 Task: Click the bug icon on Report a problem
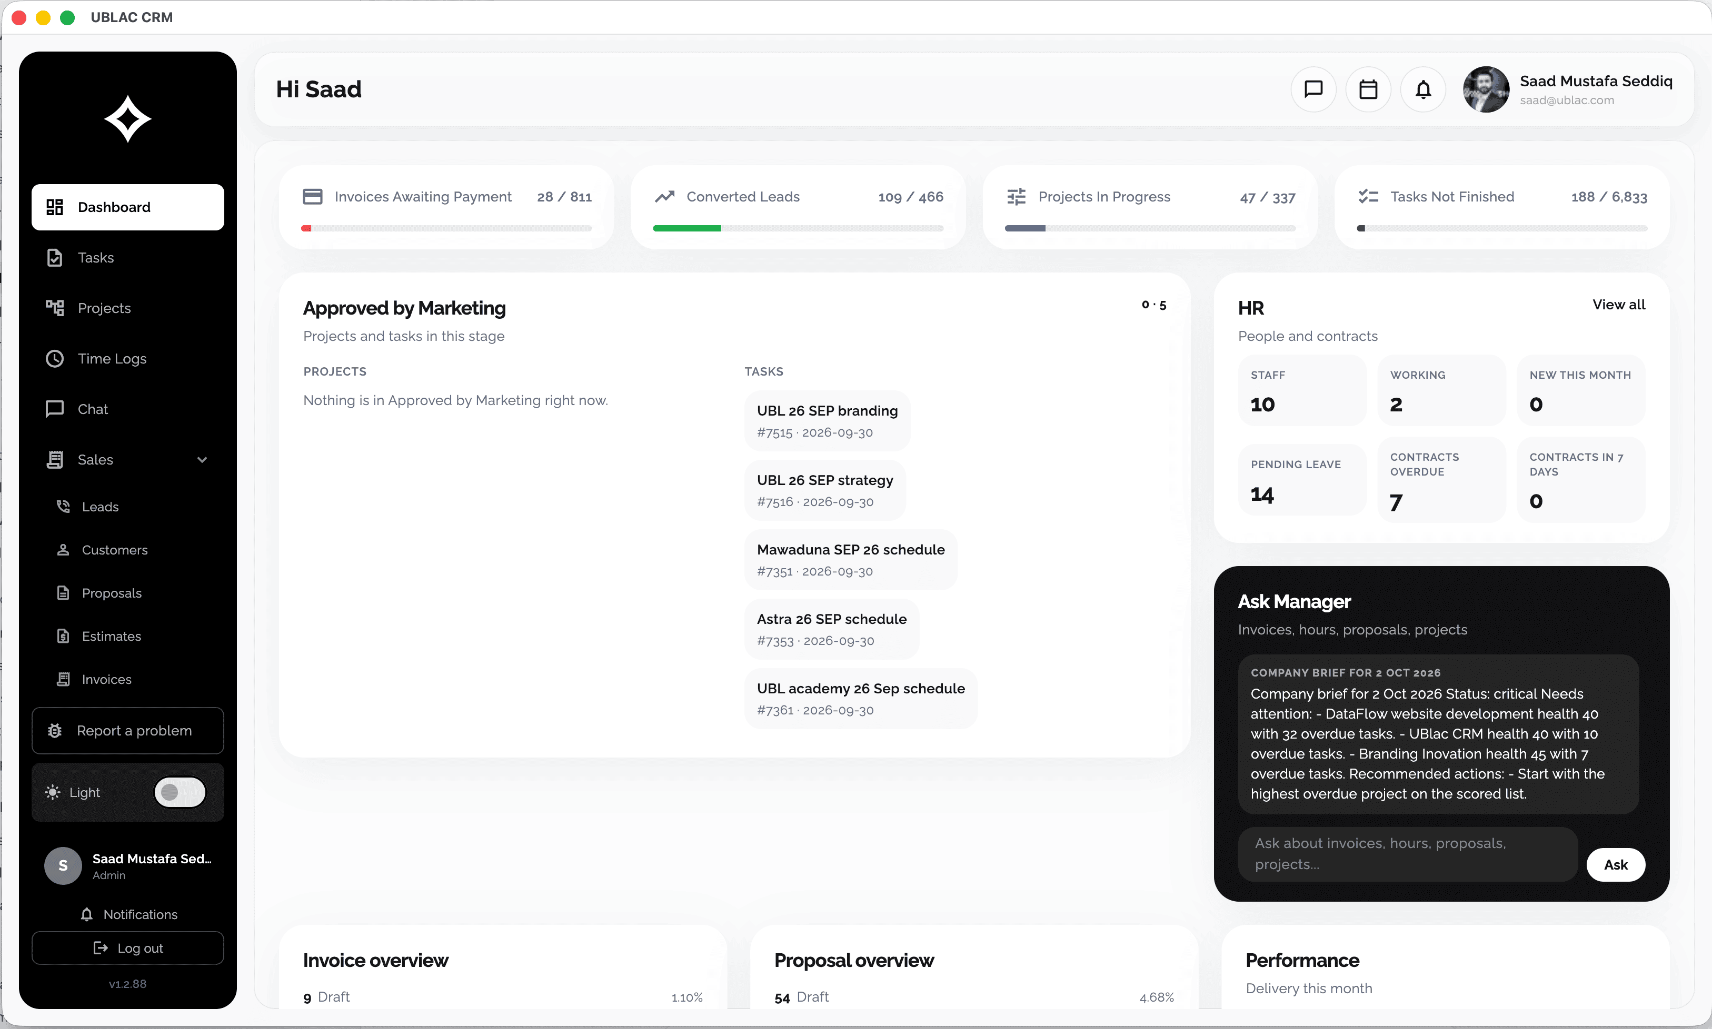pyautogui.click(x=55, y=731)
